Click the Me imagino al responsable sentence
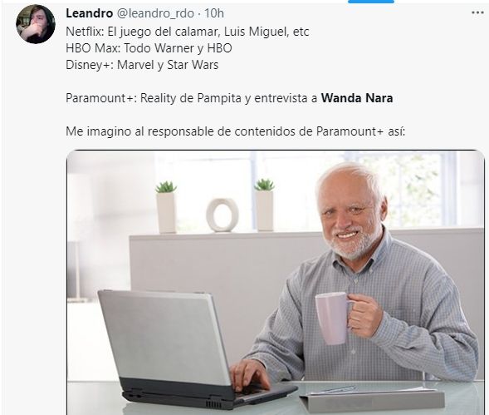 [x=236, y=131]
